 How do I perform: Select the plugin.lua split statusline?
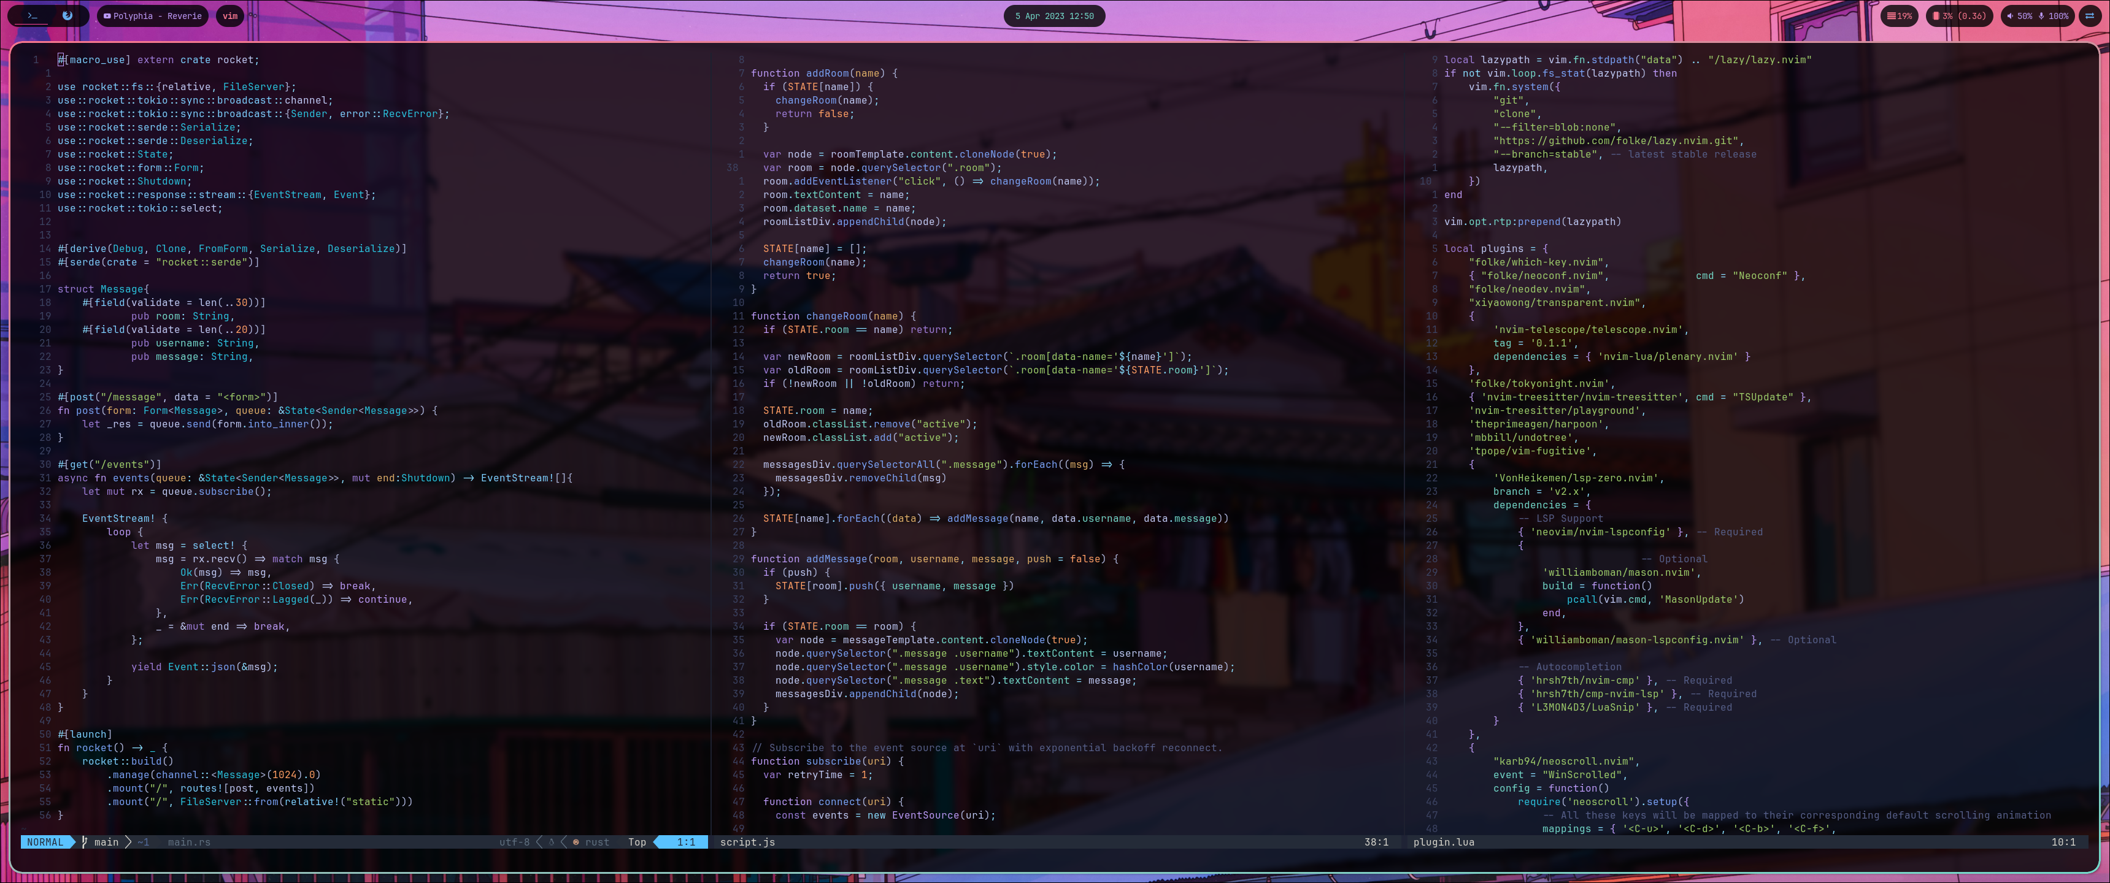(1443, 841)
